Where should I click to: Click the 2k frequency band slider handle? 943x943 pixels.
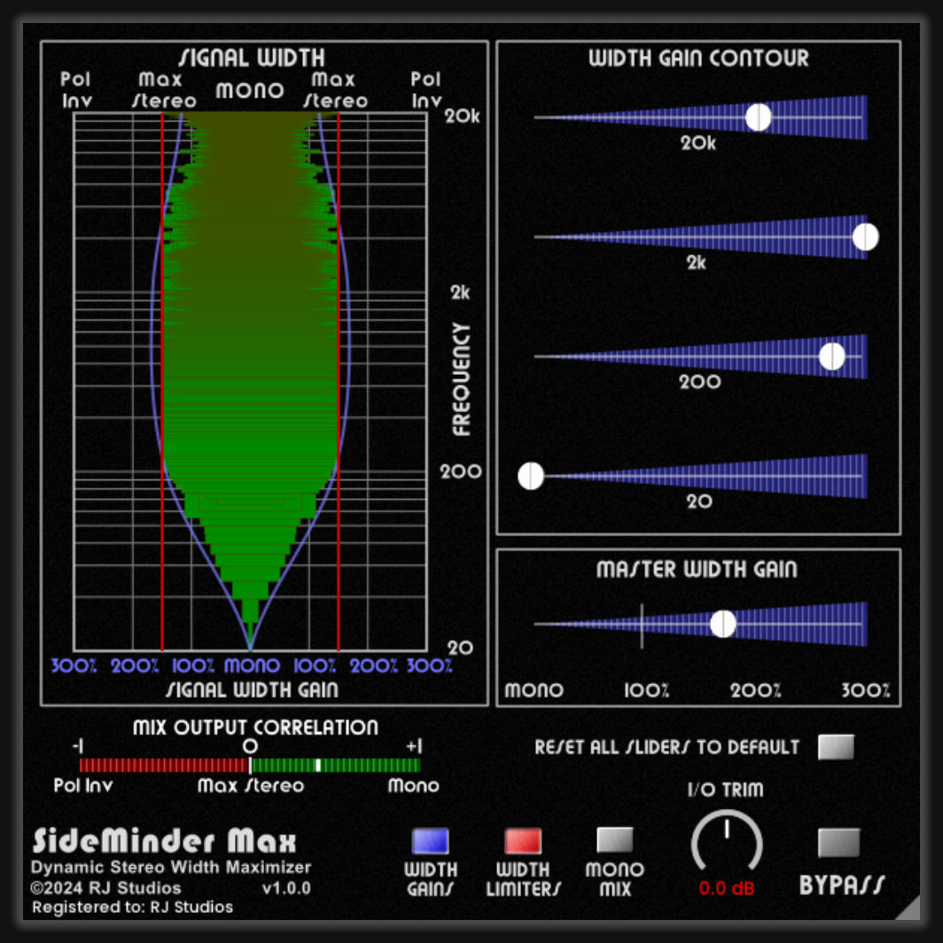[866, 236]
